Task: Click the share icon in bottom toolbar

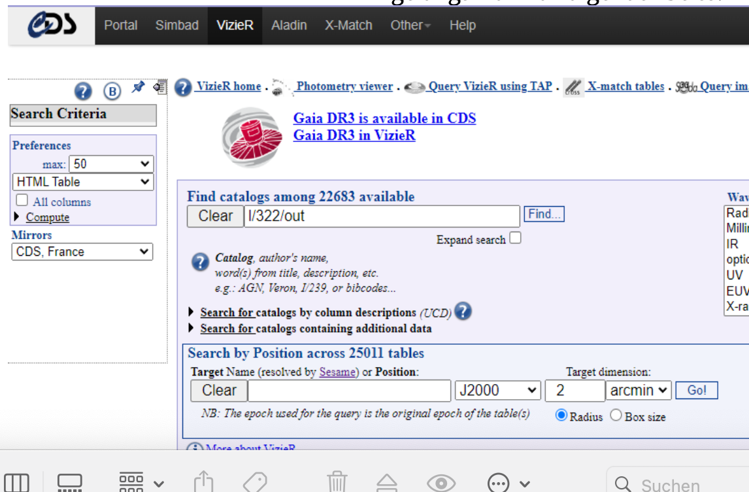Action: click(203, 482)
